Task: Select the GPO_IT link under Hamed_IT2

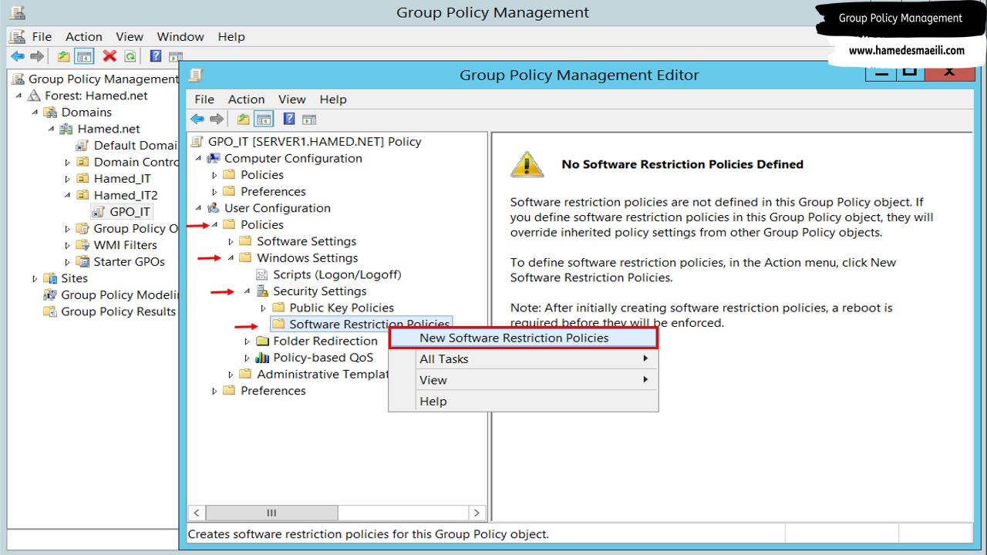Action: pyautogui.click(x=130, y=212)
